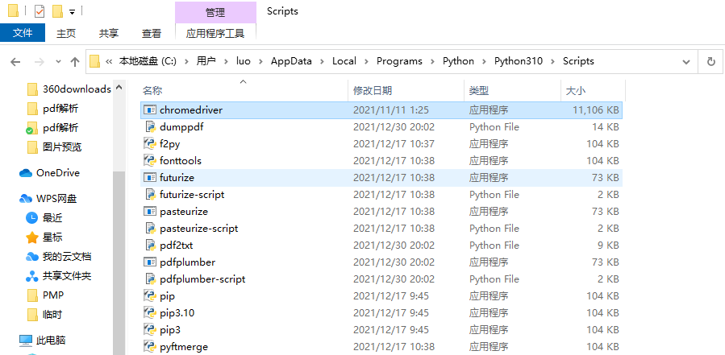Click the 共享文件夹 share icon

tap(32, 276)
